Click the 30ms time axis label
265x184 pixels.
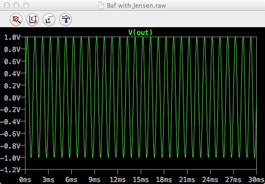[256, 180]
